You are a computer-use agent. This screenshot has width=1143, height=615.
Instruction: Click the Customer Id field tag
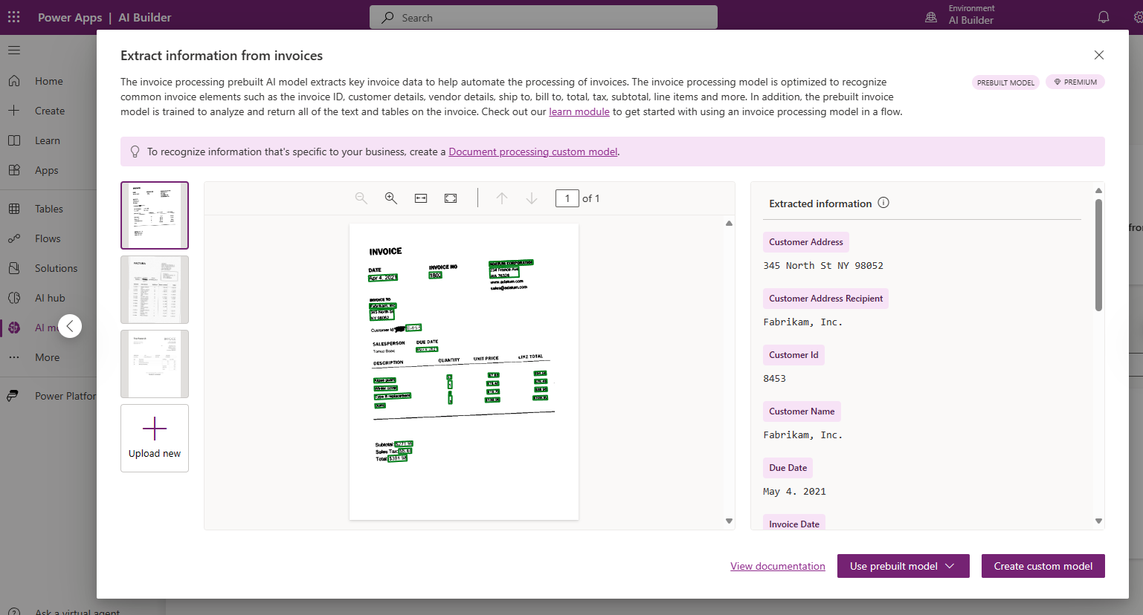pyautogui.click(x=793, y=355)
